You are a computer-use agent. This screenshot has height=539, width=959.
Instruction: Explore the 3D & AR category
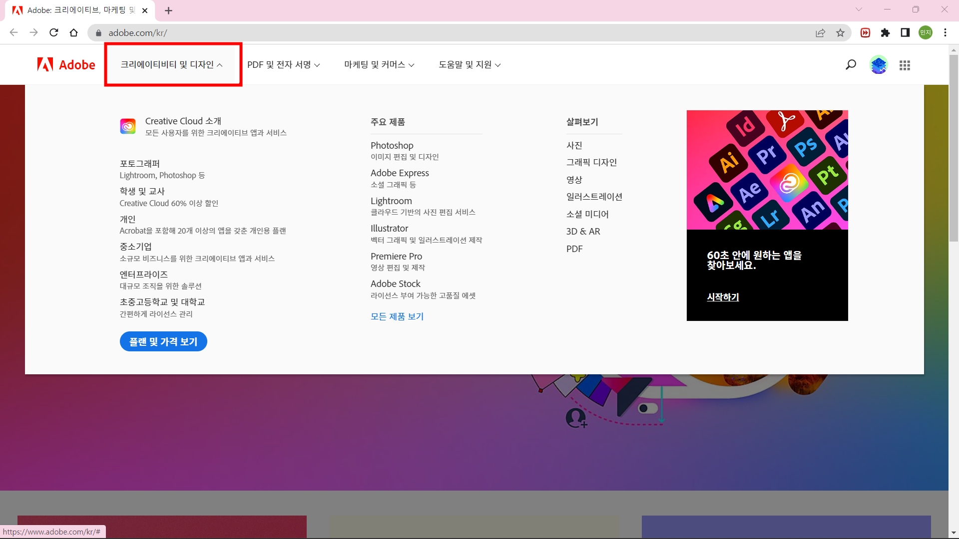click(583, 231)
